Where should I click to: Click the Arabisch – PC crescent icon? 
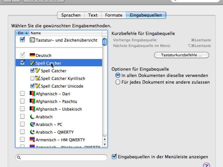point(32,124)
